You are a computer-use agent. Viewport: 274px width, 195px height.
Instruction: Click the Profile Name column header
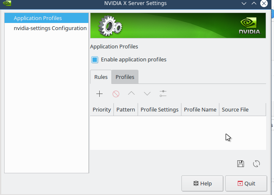(x=200, y=109)
